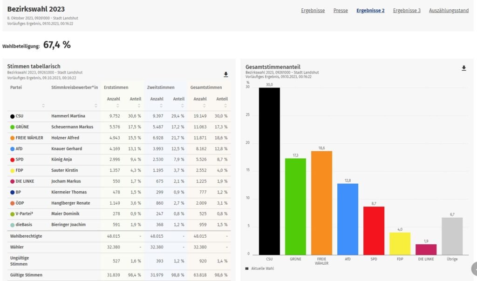
Task: Click the blue AfD bar in chart
Action: 348,219
